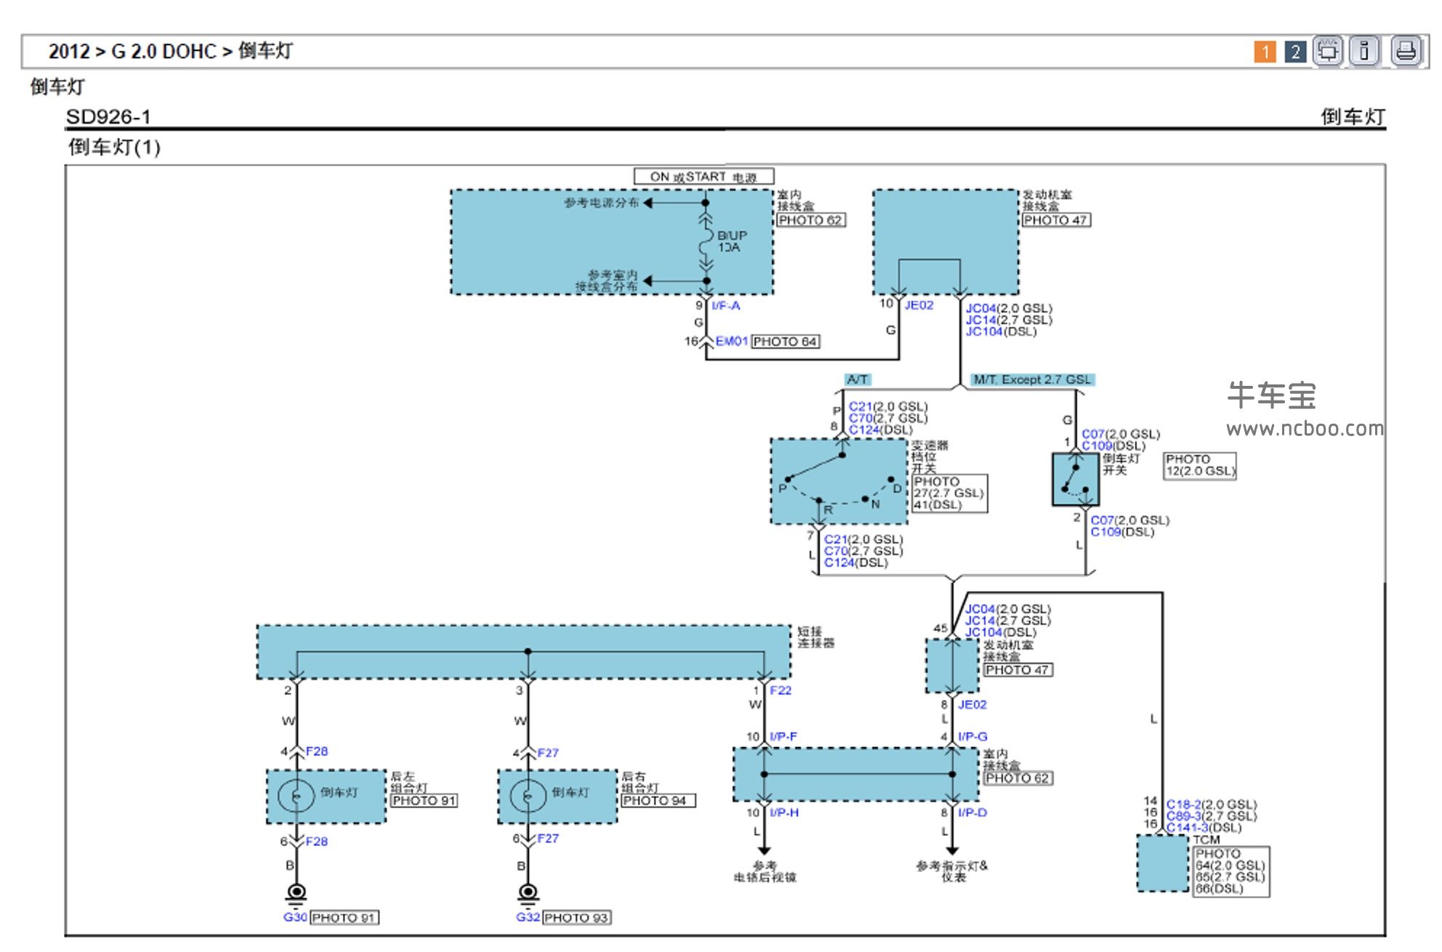1442x952 pixels.
Task: Open the F22 connector link
Action: [x=781, y=691]
